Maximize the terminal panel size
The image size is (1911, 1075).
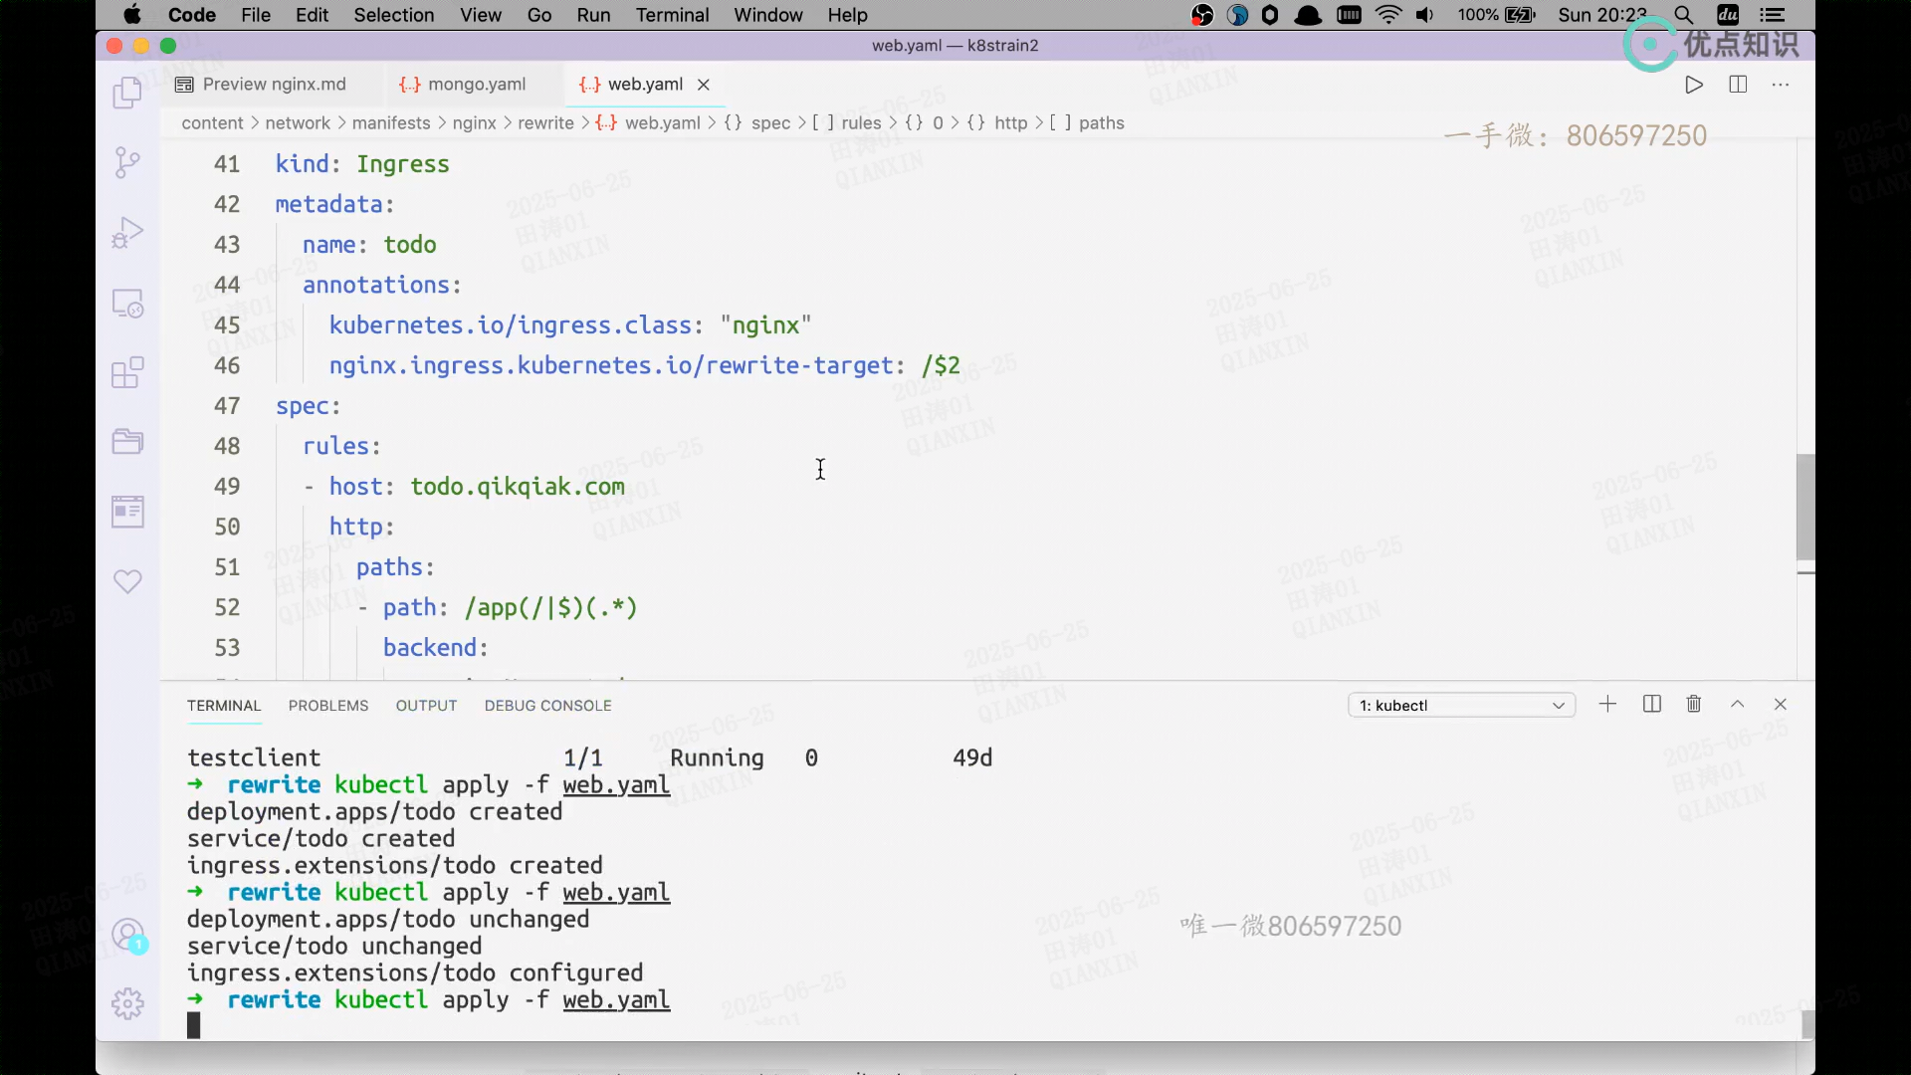coord(1738,705)
